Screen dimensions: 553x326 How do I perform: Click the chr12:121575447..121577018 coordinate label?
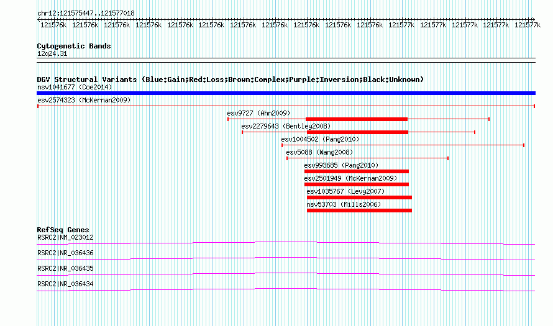coord(86,13)
